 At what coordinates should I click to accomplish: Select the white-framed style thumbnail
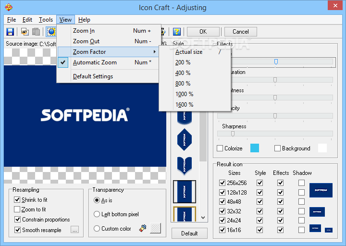point(185,192)
